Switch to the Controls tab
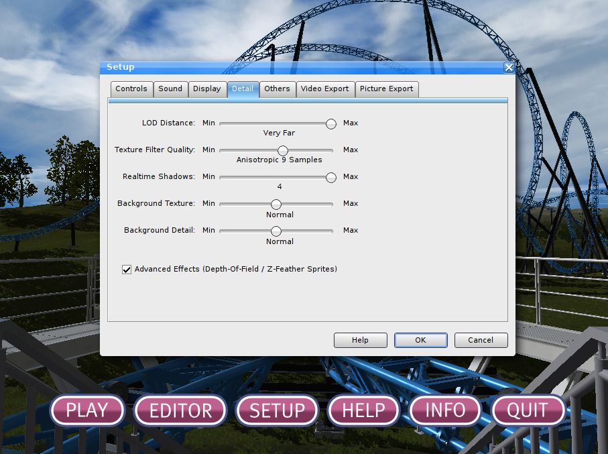This screenshot has width=608, height=454. click(x=131, y=89)
